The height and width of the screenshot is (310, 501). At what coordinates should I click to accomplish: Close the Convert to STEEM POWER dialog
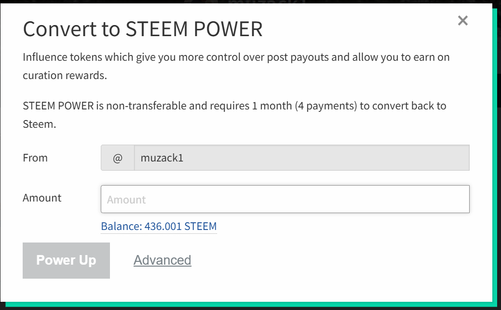(x=462, y=21)
